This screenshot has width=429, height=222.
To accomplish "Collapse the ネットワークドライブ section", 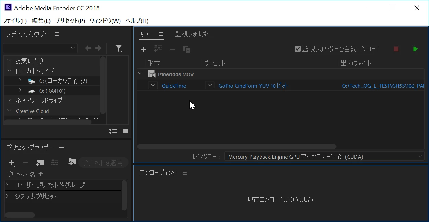I will pos(9,100).
